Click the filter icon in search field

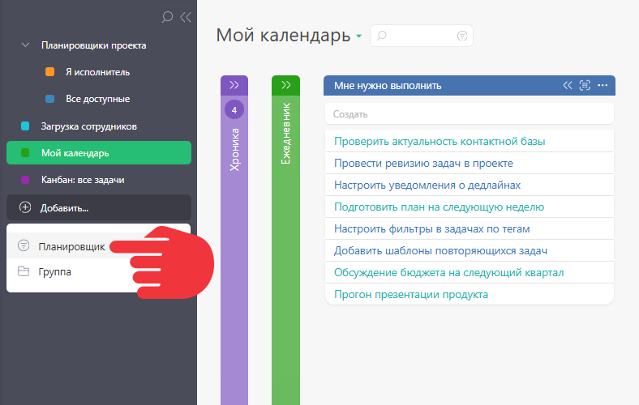coord(461,36)
